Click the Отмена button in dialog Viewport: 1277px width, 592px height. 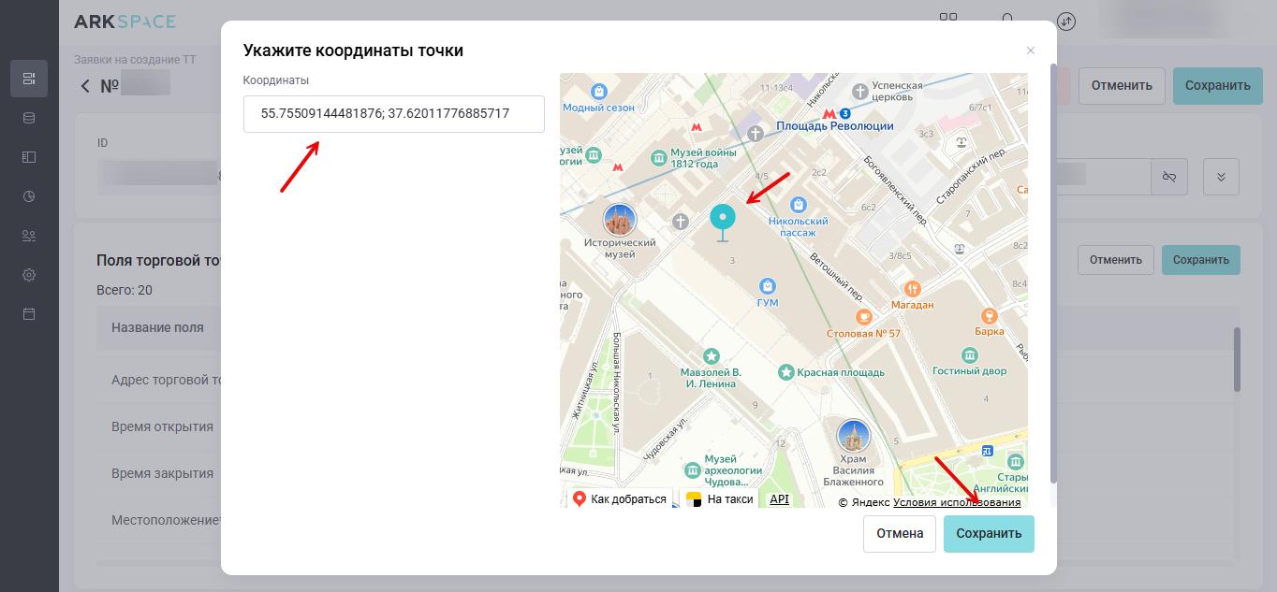pyautogui.click(x=900, y=534)
